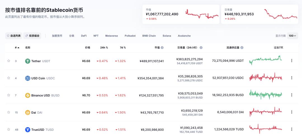Click Tether's 7-day sparkline chart
Viewport: 302px width, 138px height.
coord(266,60)
